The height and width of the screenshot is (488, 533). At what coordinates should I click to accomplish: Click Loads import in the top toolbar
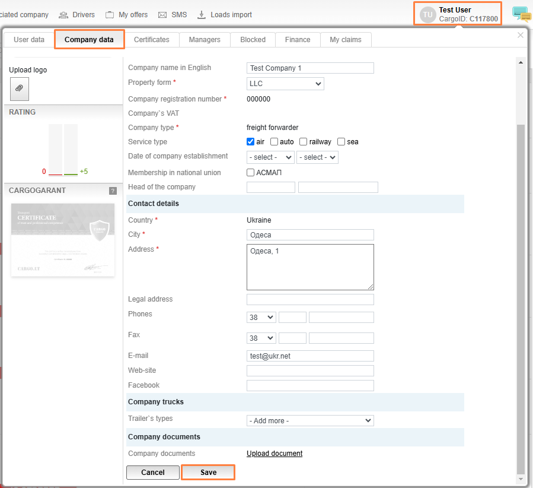(224, 15)
